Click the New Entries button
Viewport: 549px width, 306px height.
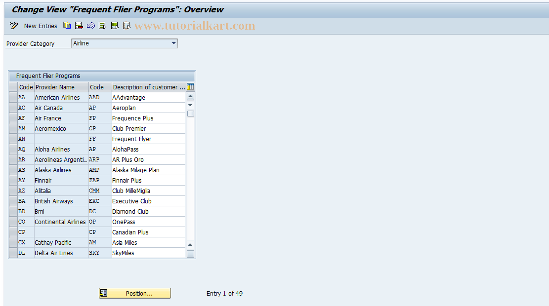tap(40, 26)
